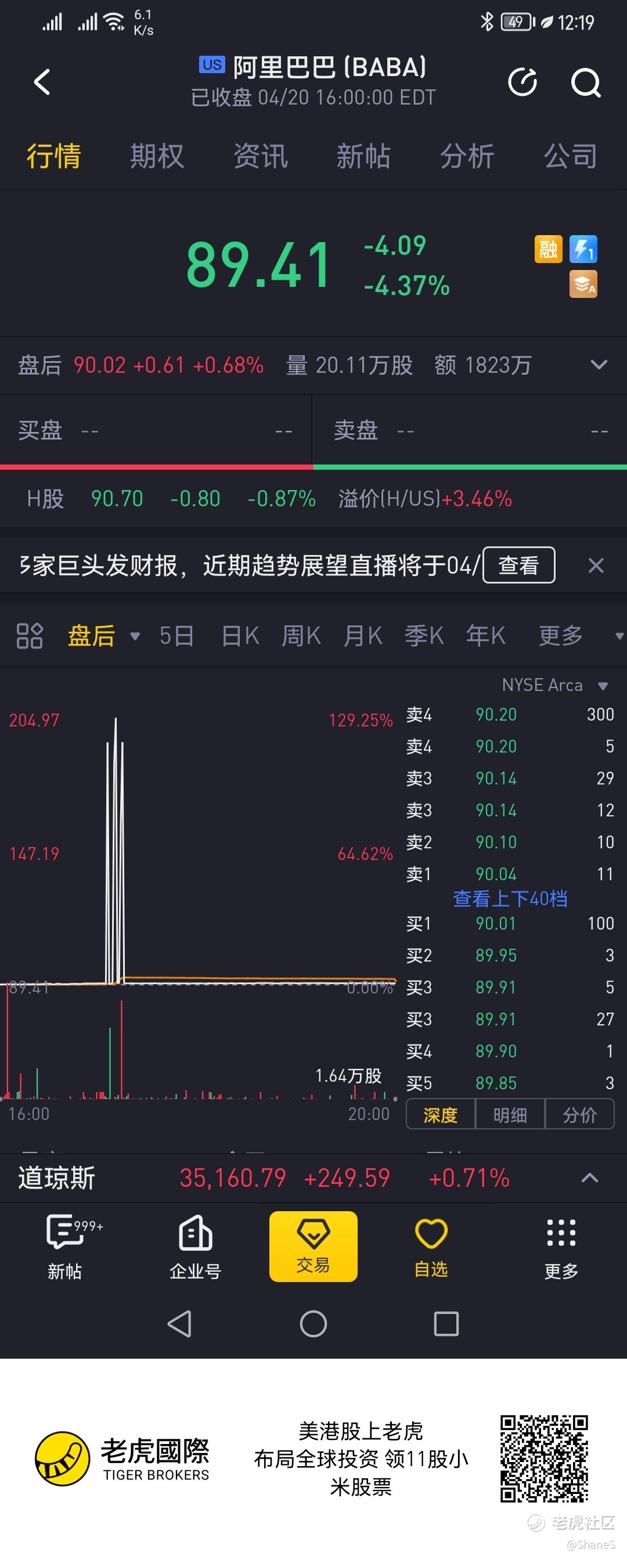Tap Android home circle button
Image resolution: width=627 pixels, height=1559 pixels.
[313, 1324]
